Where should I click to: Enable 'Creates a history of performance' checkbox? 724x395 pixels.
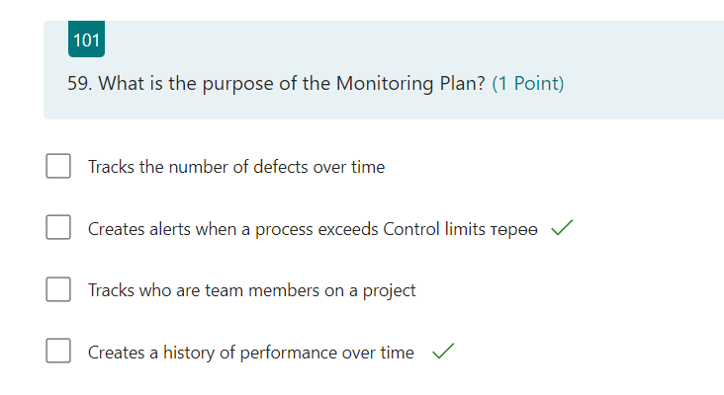(x=58, y=352)
